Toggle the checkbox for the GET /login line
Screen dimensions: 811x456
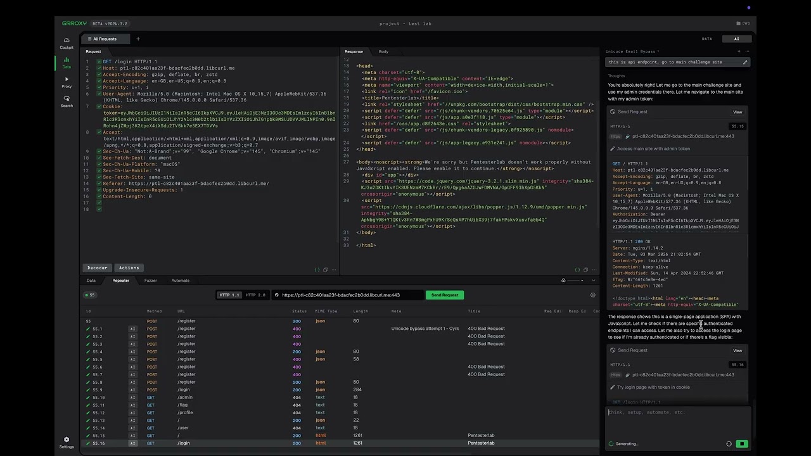coord(99,61)
